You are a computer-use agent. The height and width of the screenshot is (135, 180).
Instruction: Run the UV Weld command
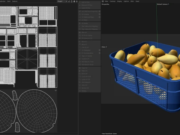point(90,20)
